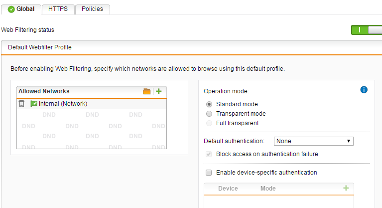This screenshot has width=382, height=208.
Task: Toggle the Web Filtering status switch
Action: [367, 30]
